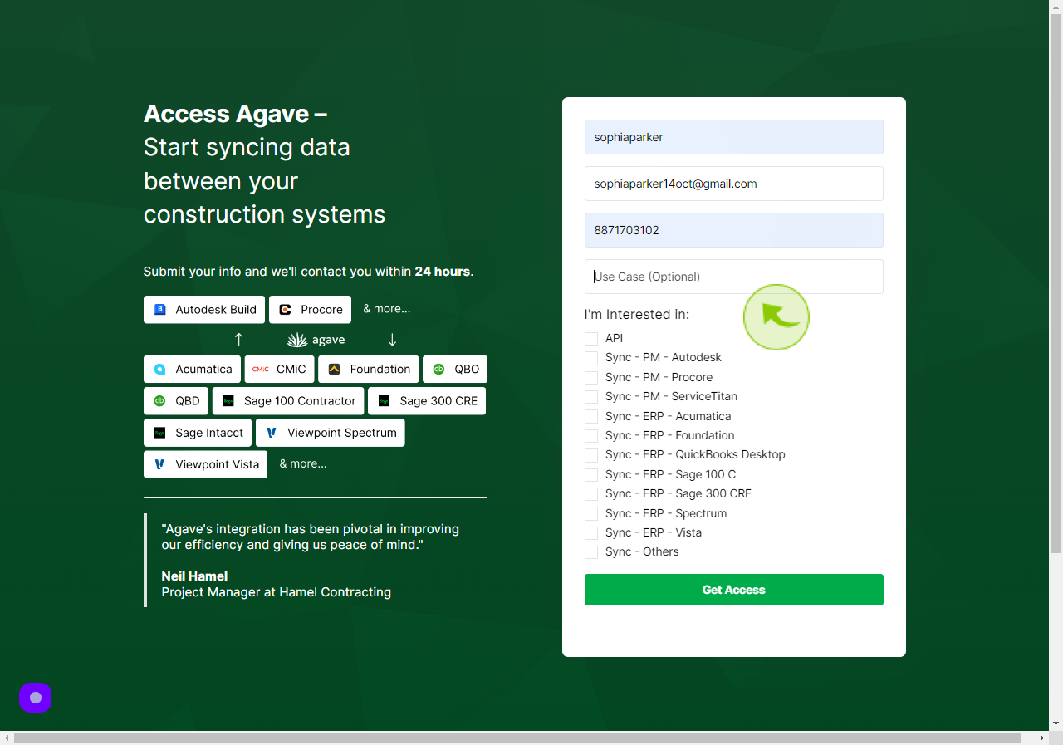Click the vertical page scrollbar

click(x=1056, y=282)
